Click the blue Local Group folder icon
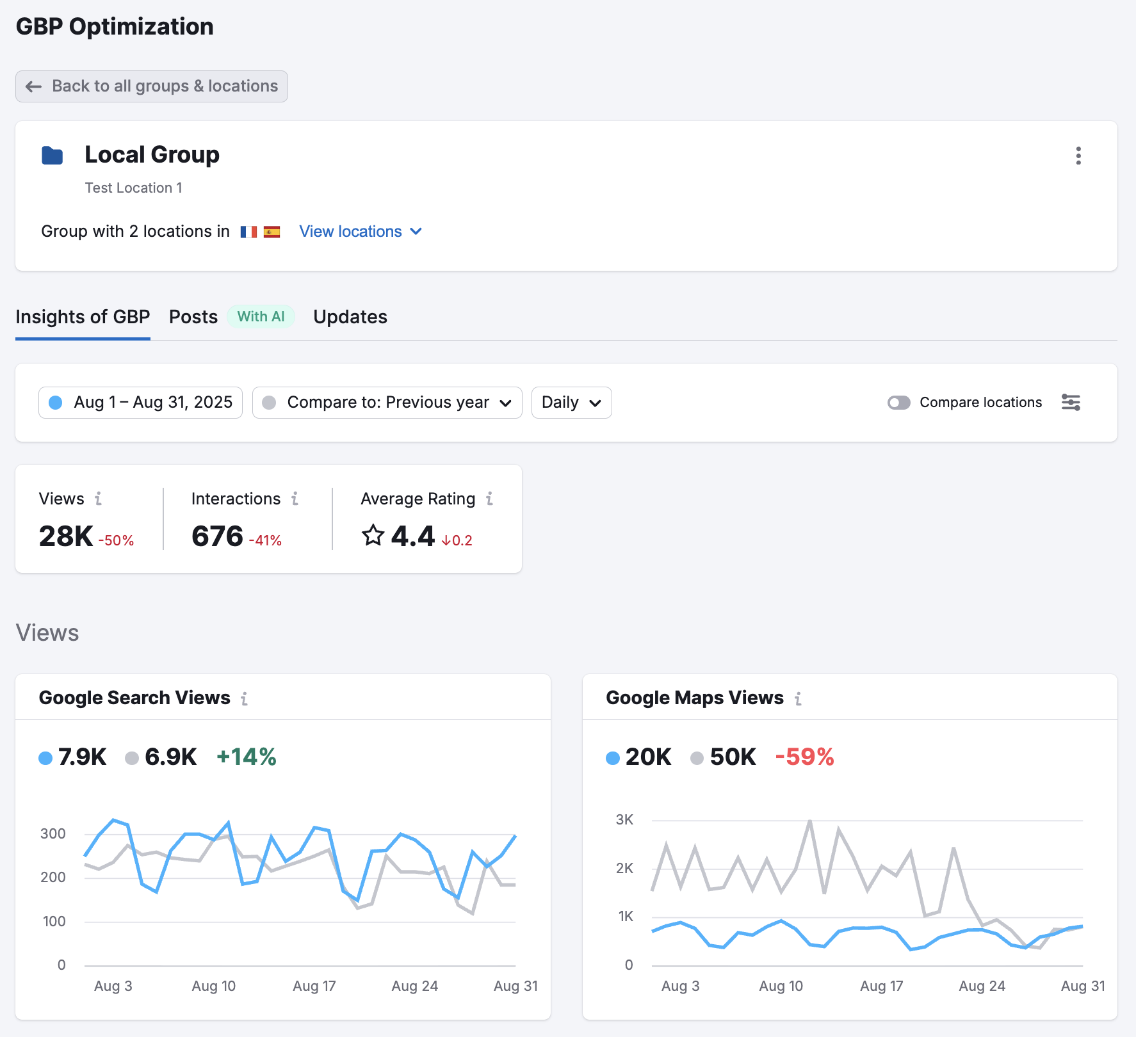This screenshot has height=1037, width=1136. click(53, 156)
